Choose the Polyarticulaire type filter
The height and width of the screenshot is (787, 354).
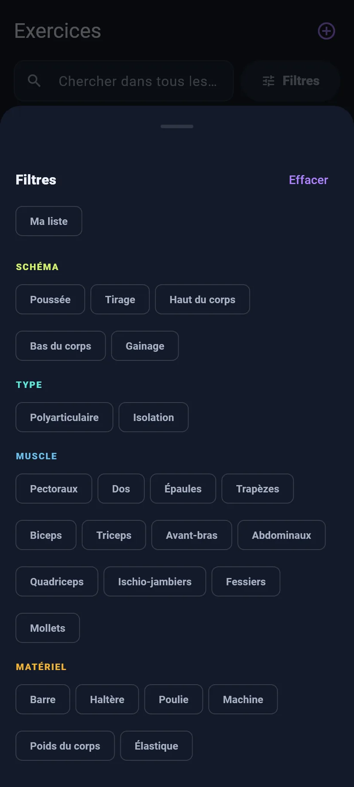[x=64, y=417]
